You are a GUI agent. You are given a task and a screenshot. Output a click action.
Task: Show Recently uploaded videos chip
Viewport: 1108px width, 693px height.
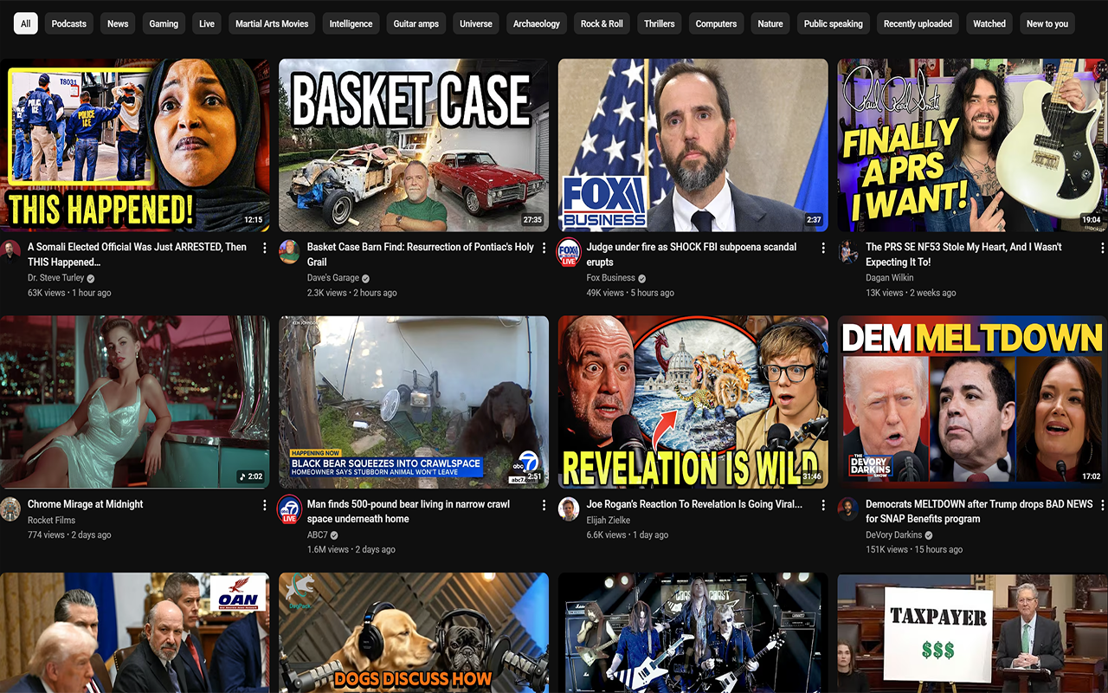pos(918,23)
